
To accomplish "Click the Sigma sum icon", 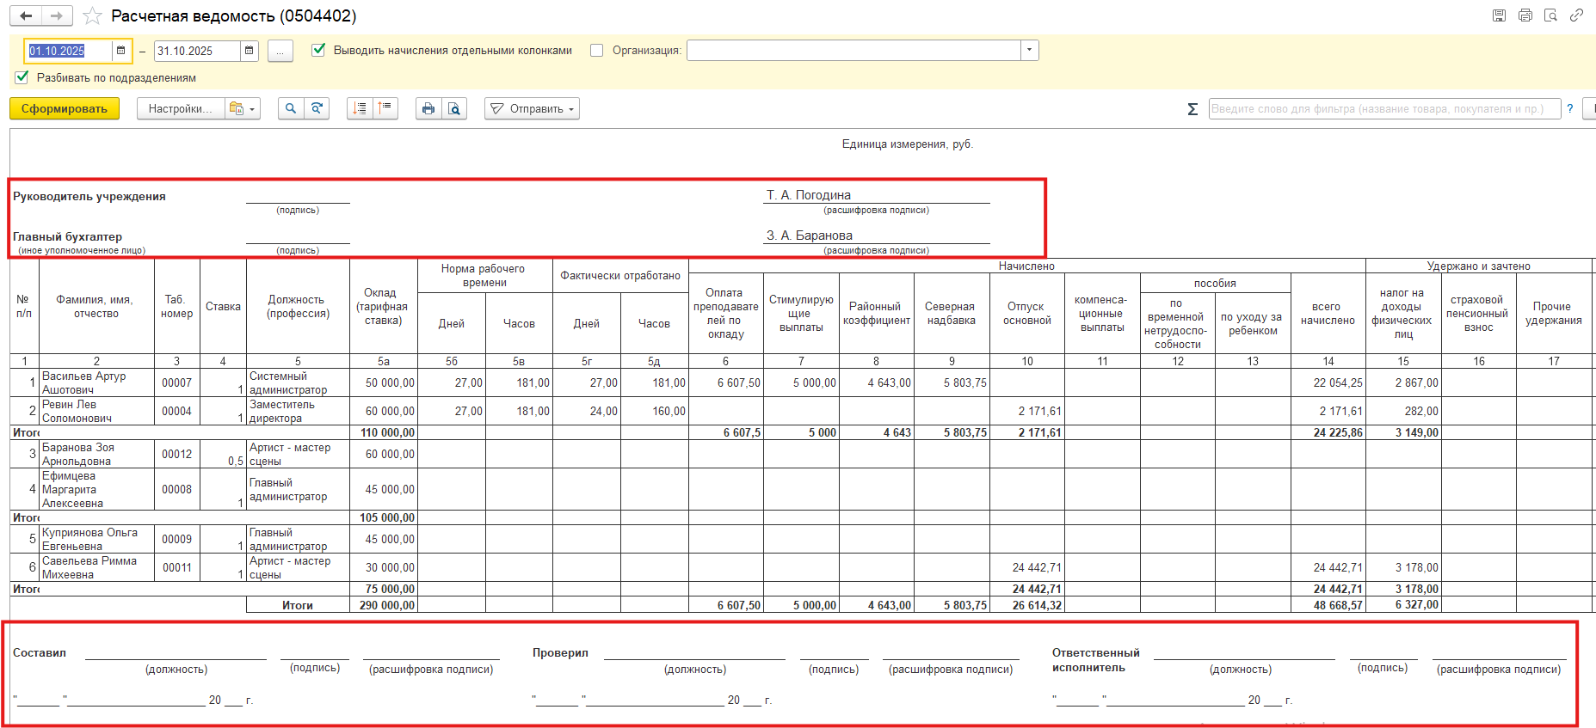I will [1192, 109].
